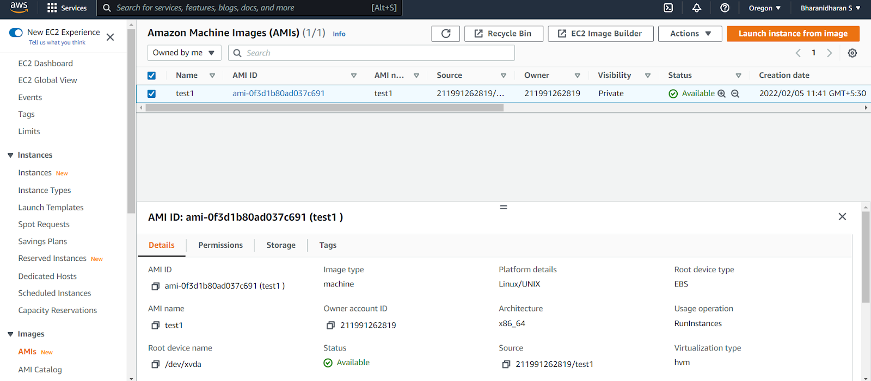Sort by Status column arrow
This screenshot has width=871, height=381.
(739, 76)
